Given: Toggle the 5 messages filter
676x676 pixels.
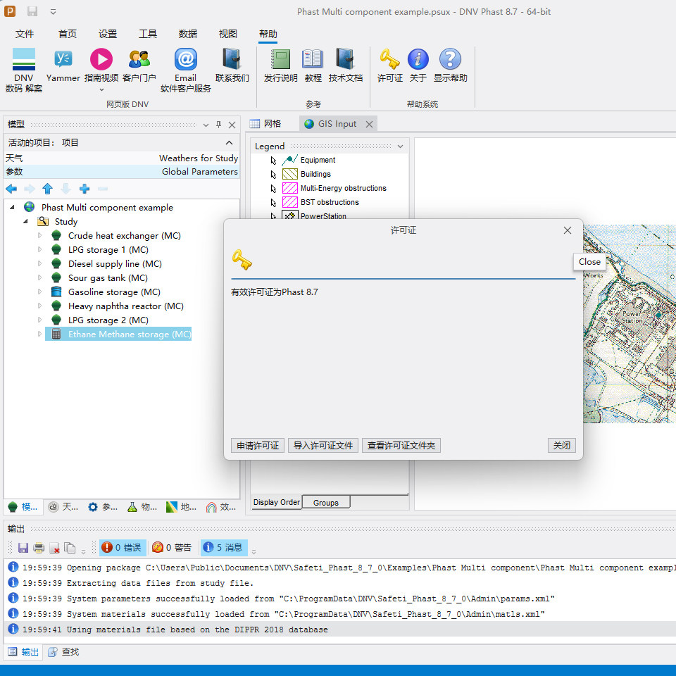Looking at the screenshot, I should [x=224, y=548].
